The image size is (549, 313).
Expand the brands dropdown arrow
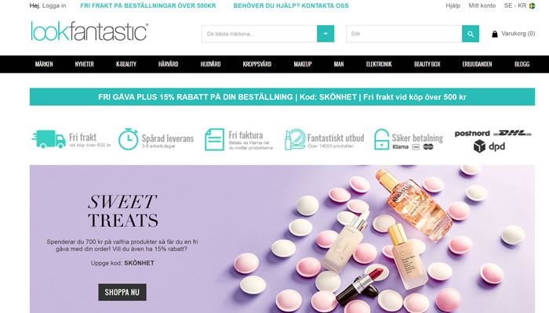click(x=325, y=34)
